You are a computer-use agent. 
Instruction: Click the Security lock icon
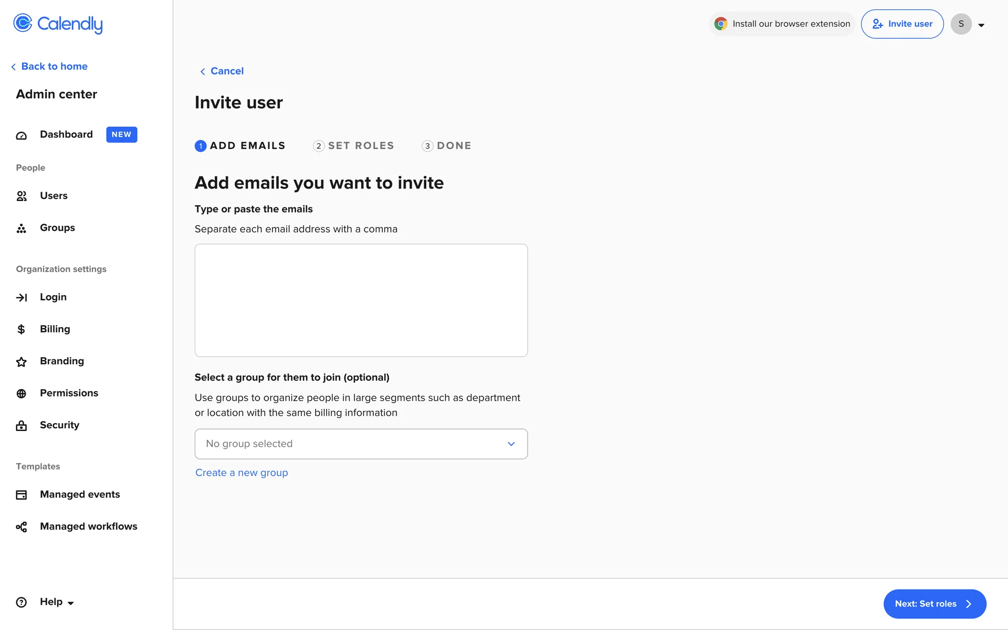(21, 426)
